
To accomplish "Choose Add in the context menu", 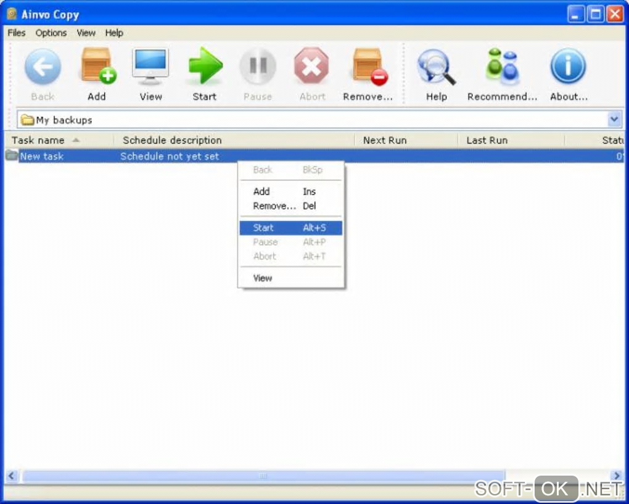I will point(291,191).
